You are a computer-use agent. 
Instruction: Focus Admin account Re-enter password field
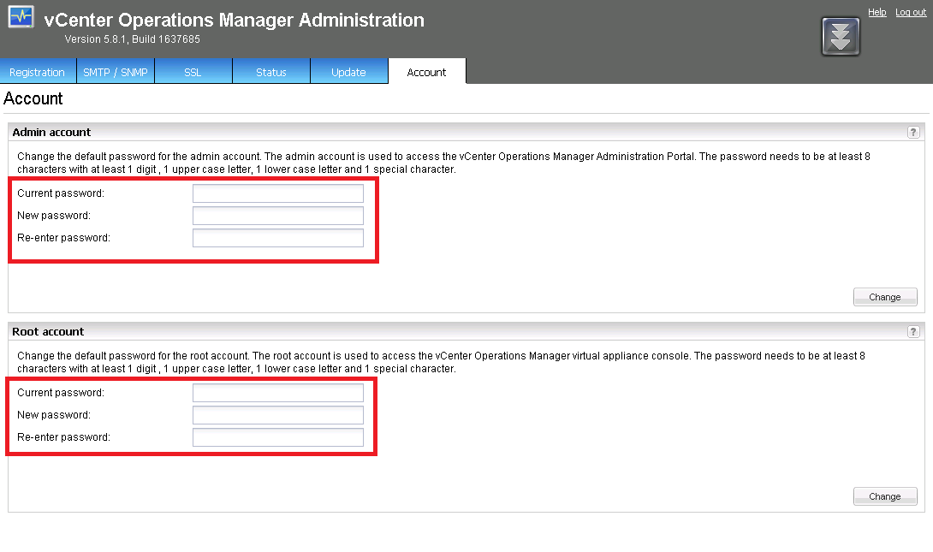click(278, 237)
